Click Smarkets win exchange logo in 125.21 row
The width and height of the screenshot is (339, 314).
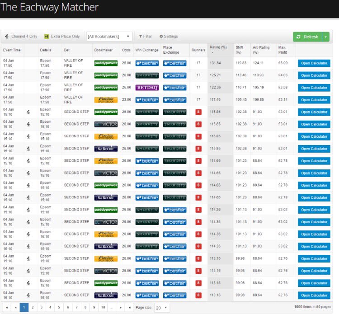pyautogui.click(x=147, y=75)
